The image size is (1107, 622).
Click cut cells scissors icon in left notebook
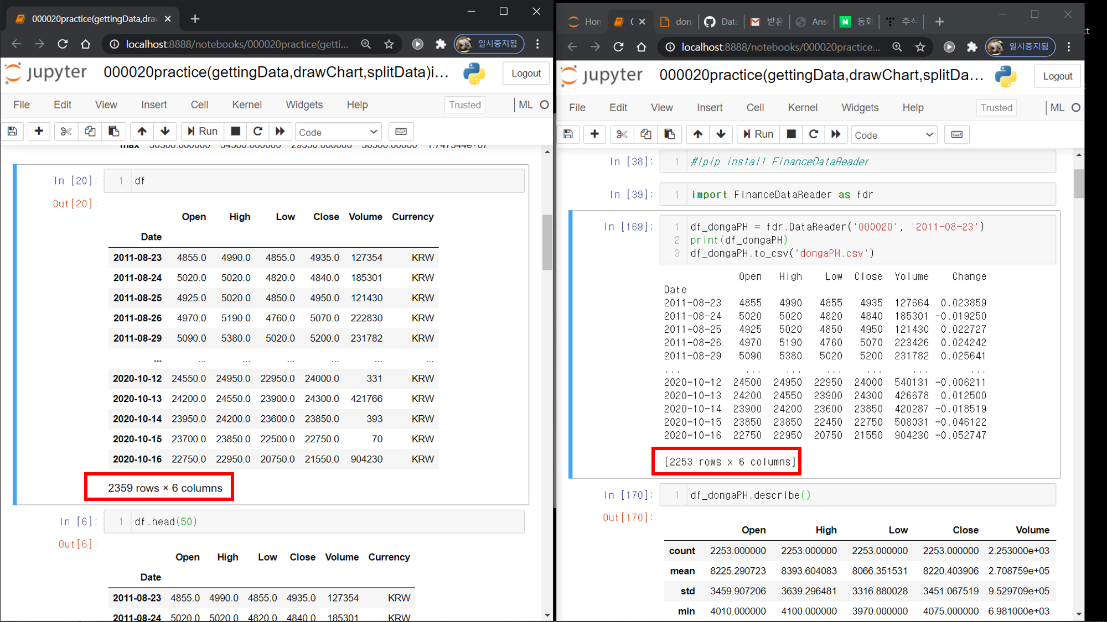pos(66,132)
